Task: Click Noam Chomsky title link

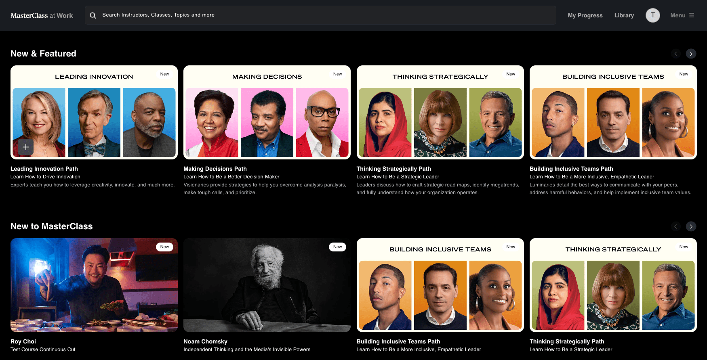Action: tap(205, 341)
